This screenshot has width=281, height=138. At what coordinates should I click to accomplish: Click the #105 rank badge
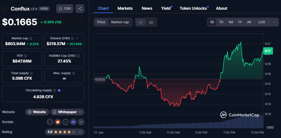pyautogui.click(x=44, y=9)
